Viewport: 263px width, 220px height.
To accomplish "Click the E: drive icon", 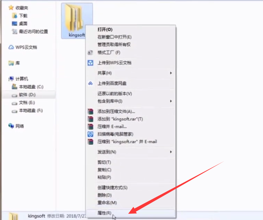I will pyautogui.click(x=15, y=103).
